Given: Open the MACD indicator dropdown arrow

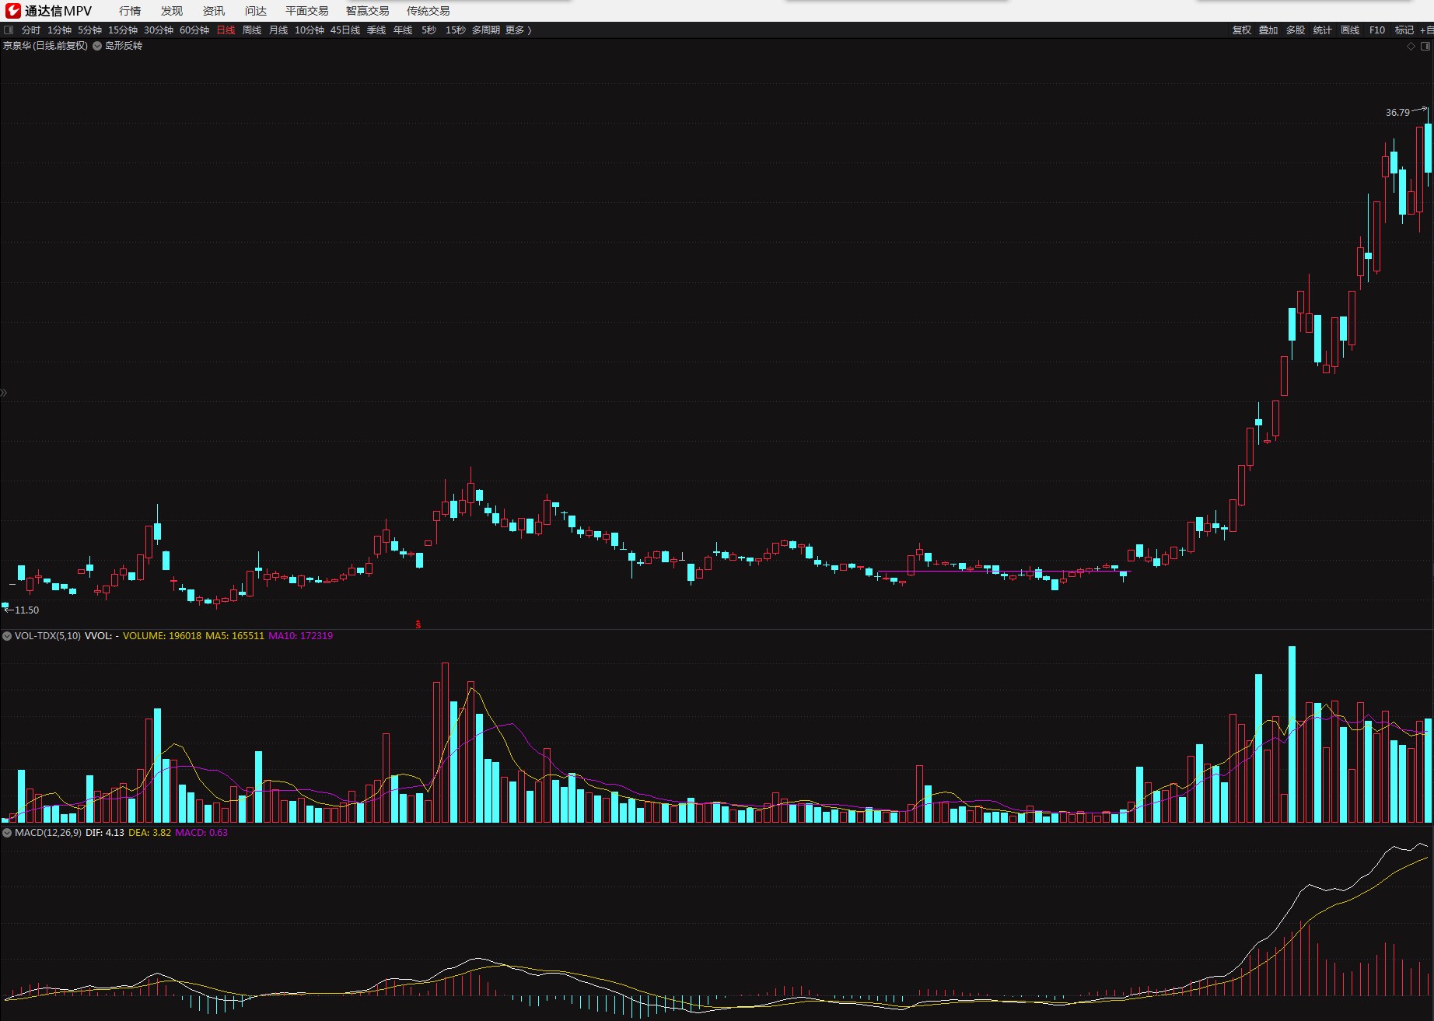Looking at the screenshot, I should pos(7,833).
